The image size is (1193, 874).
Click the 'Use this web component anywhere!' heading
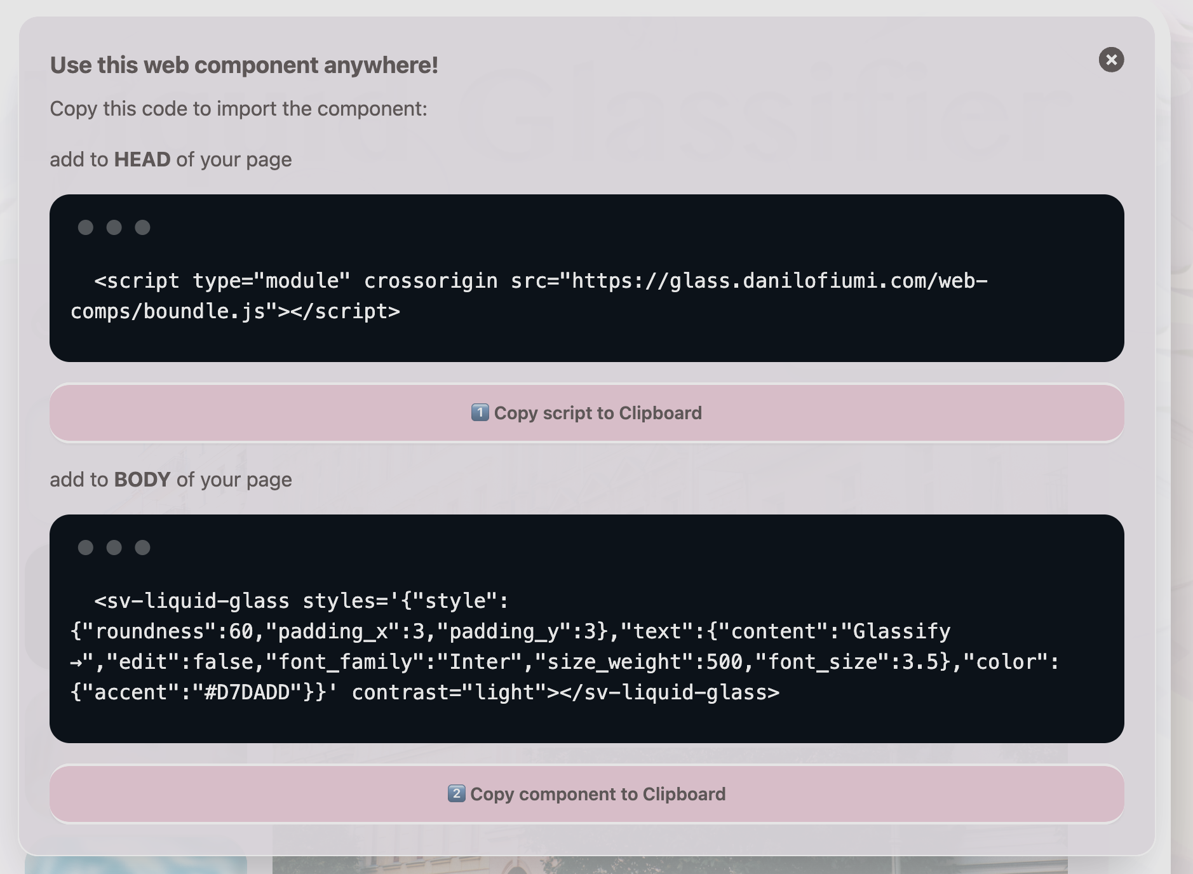click(244, 65)
